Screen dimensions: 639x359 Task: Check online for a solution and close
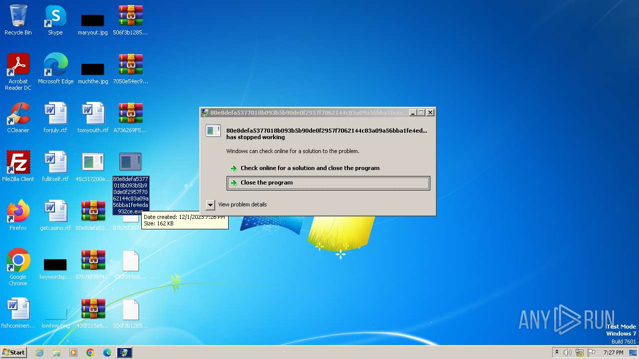328,168
